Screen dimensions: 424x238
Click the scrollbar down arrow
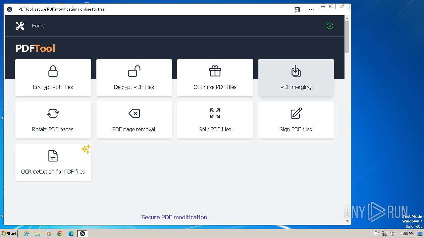347,221
